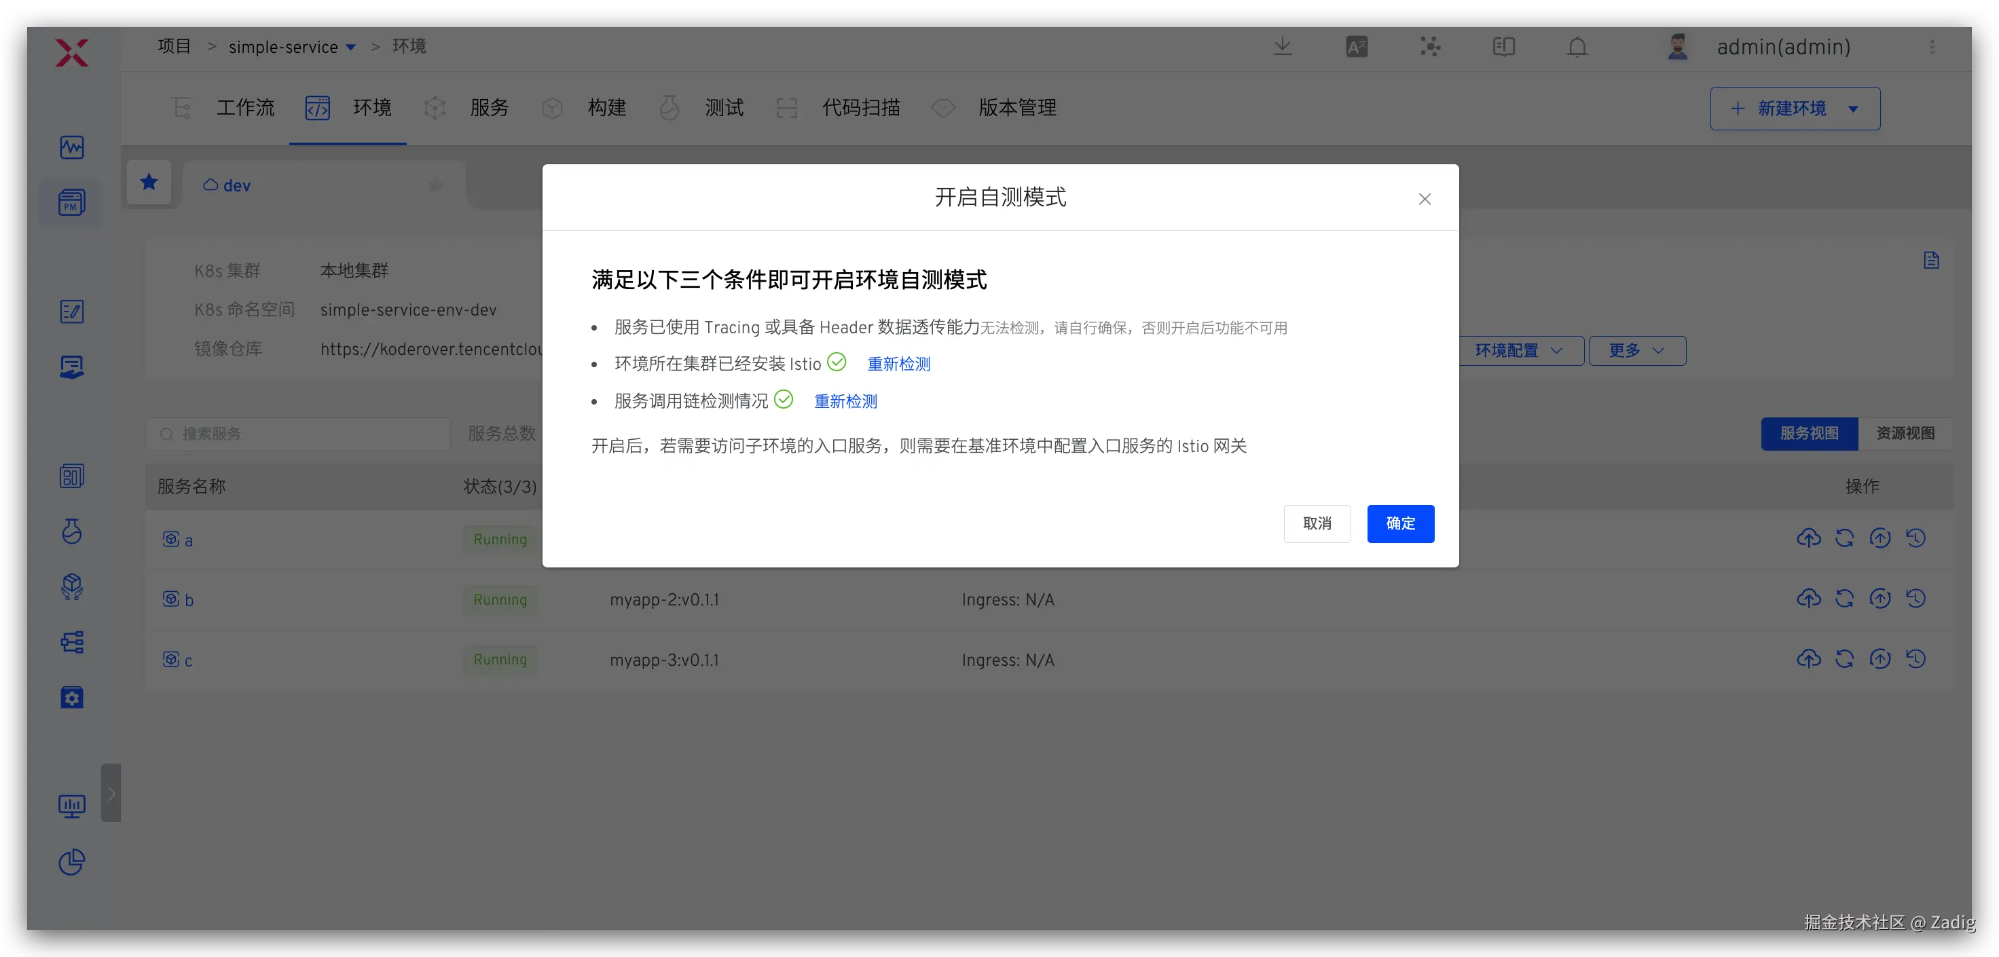Open the monitoring waveform sidebar icon
Image resolution: width=1999 pixels, height=957 pixels.
click(71, 147)
